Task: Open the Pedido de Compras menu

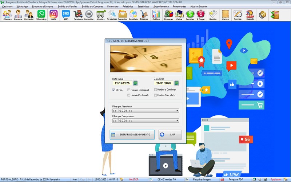Action: point(92,7)
